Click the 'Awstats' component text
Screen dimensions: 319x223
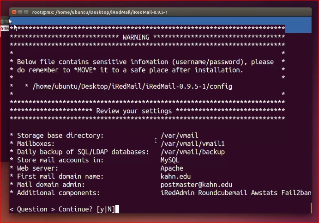pyautogui.click(x=264, y=193)
